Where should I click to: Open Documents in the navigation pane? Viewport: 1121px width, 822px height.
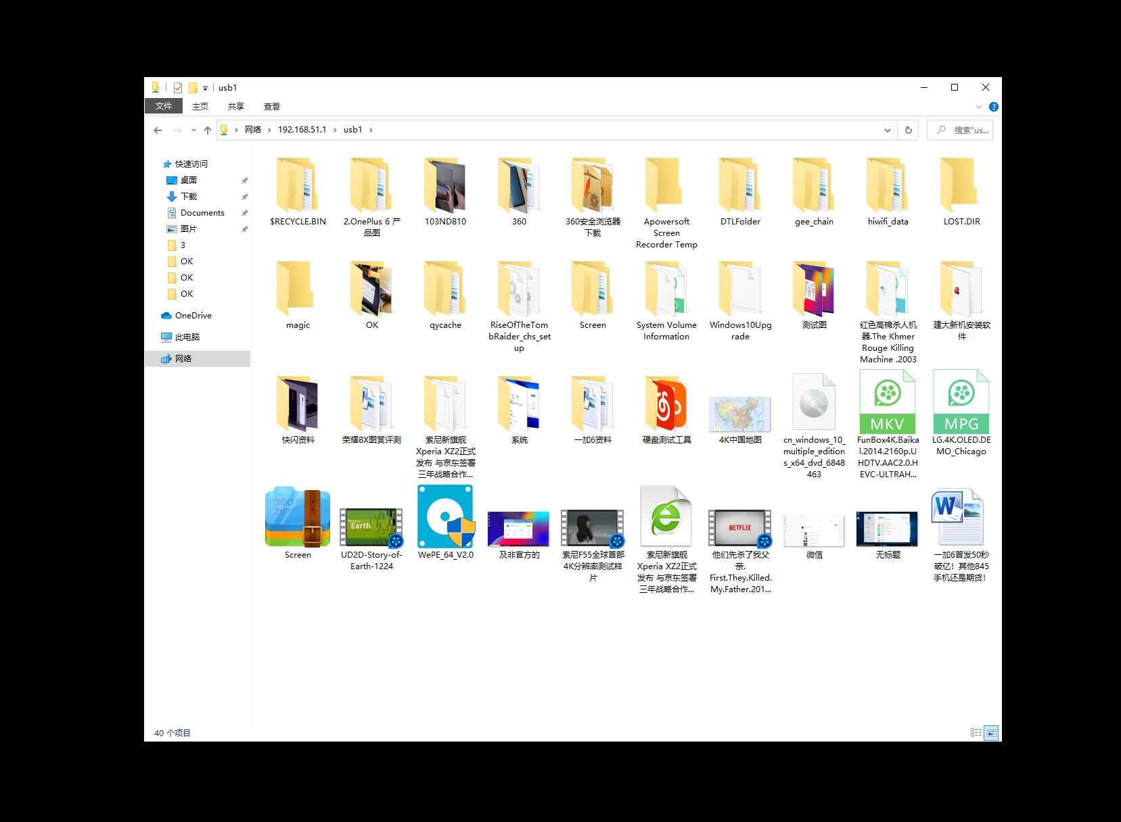pyautogui.click(x=202, y=213)
